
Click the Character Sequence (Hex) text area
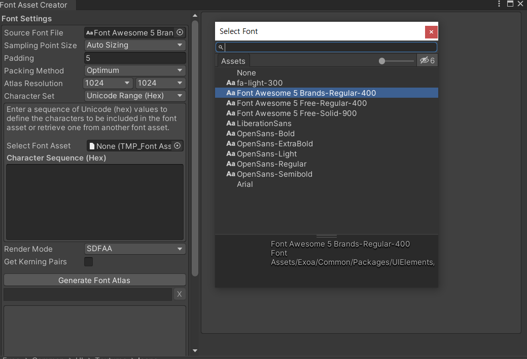(95, 202)
